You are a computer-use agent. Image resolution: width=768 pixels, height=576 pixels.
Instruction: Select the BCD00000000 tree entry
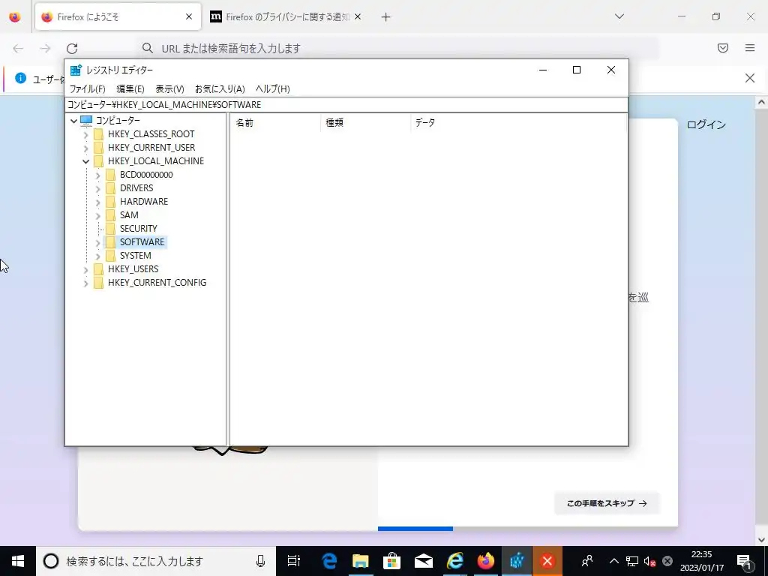[146, 174]
